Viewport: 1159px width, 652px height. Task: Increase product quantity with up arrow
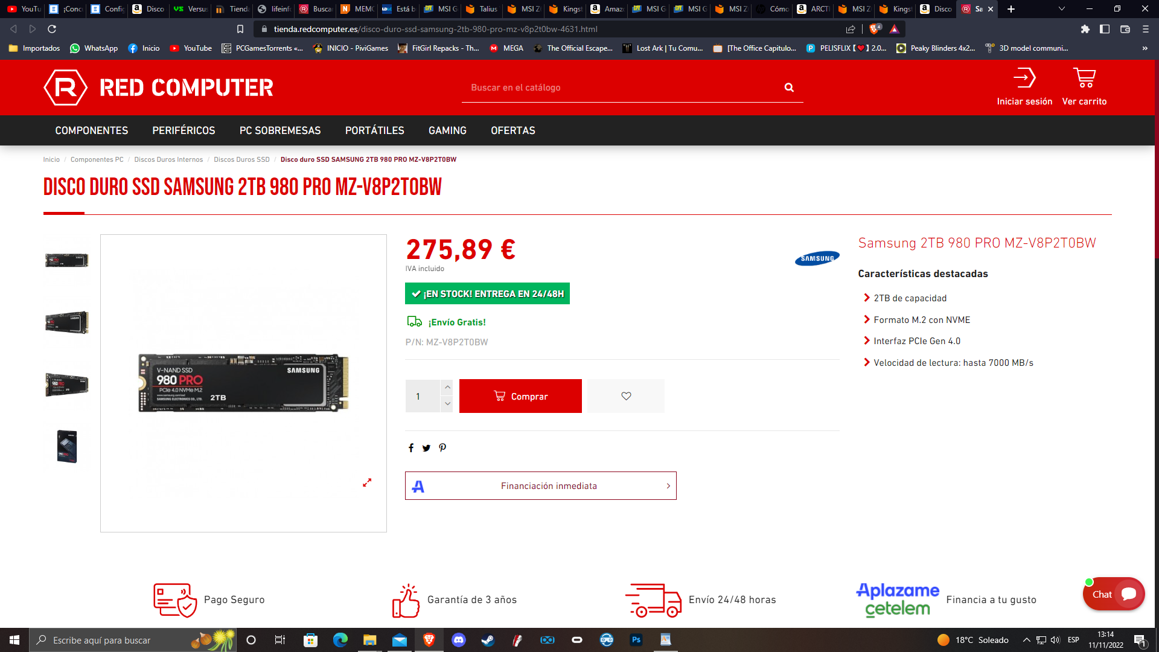coord(447,387)
